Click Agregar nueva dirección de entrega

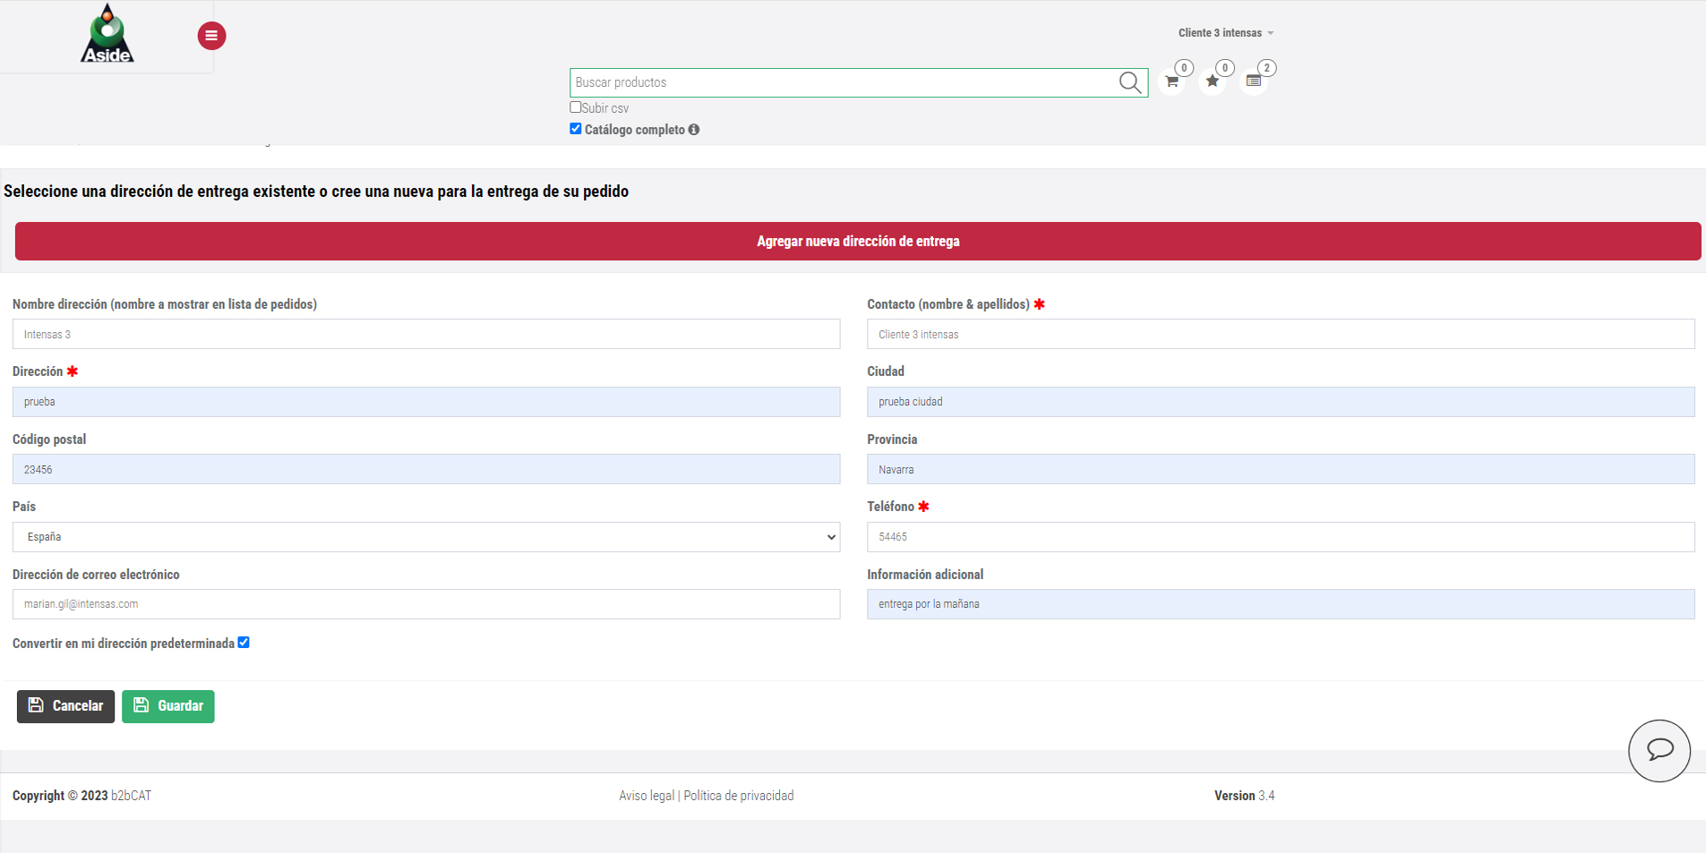click(858, 242)
